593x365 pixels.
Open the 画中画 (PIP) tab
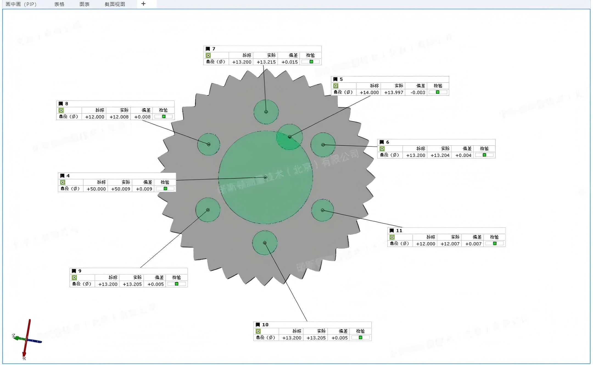click(21, 4)
